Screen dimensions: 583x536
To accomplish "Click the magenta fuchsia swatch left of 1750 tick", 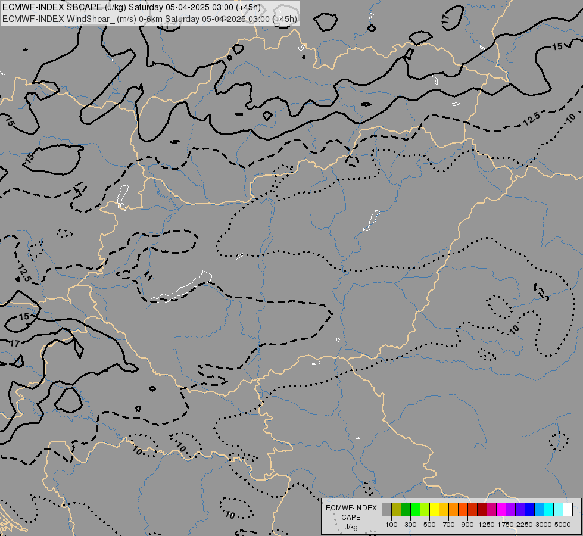I will click(x=501, y=510).
